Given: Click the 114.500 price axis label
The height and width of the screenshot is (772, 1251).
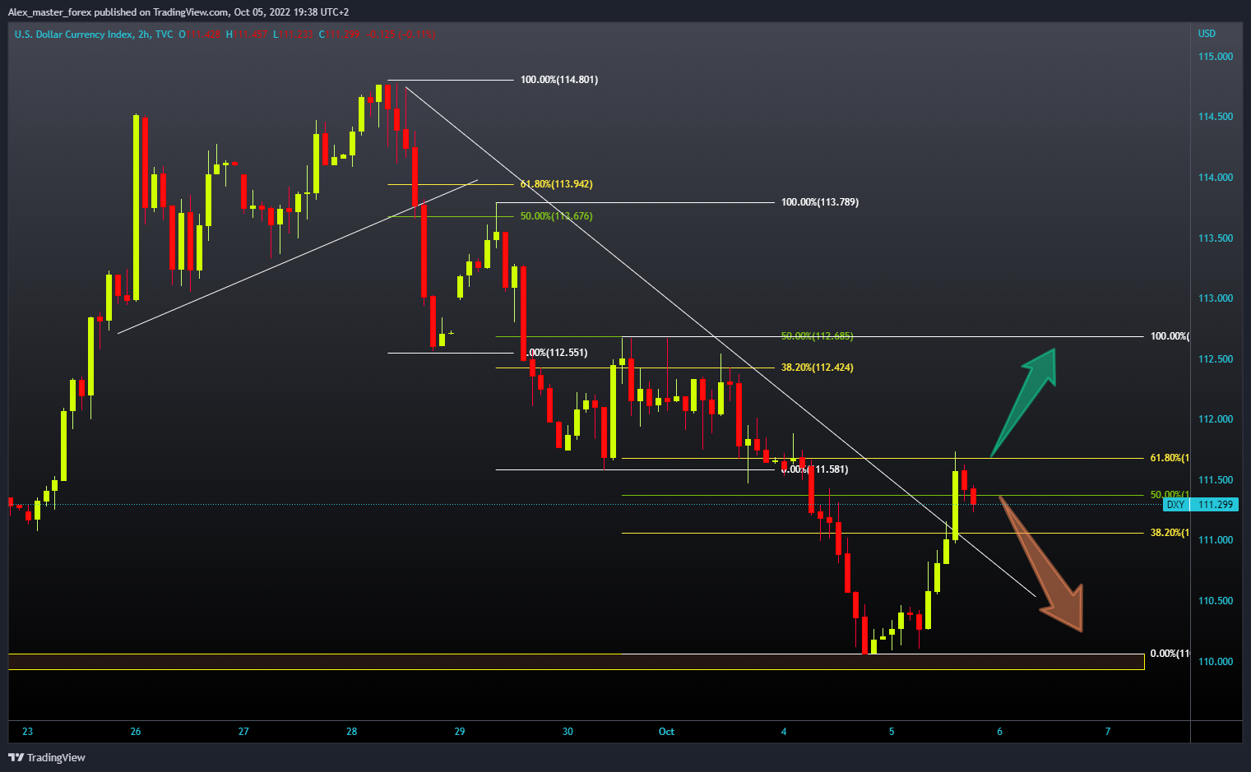Looking at the screenshot, I should click(x=1216, y=117).
